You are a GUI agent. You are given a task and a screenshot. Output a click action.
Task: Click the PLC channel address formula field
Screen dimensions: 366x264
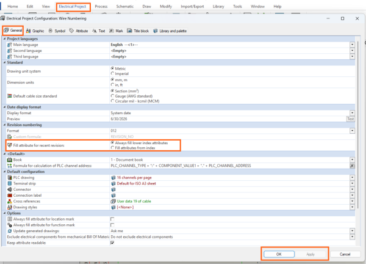pos(229,166)
